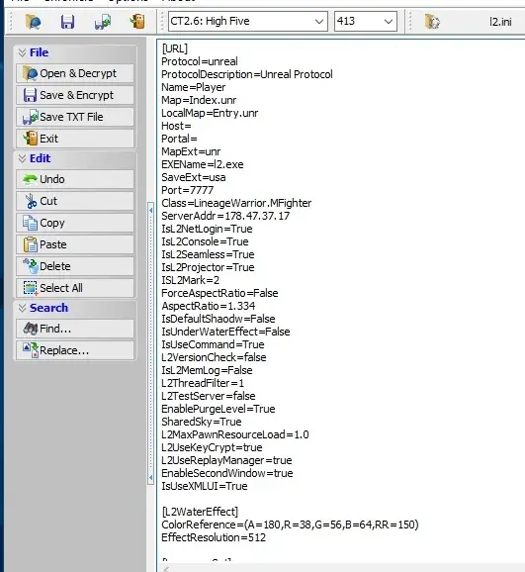Click the Paste button
The image size is (525, 572).
(x=75, y=244)
